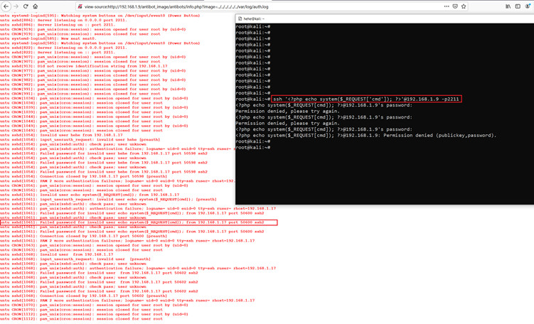Show the sidebars via toolbar icon
This screenshot has height=324, width=534.
518,6
